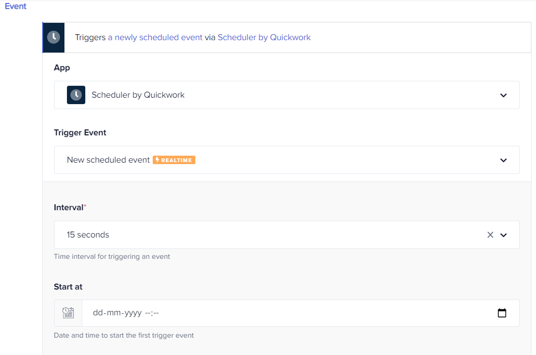The width and height of the screenshot is (536, 355).
Task: Click the 'Scheduler by Quickwork' app name in dropdown
Action: pyautogui.click(x=138, y=95)
